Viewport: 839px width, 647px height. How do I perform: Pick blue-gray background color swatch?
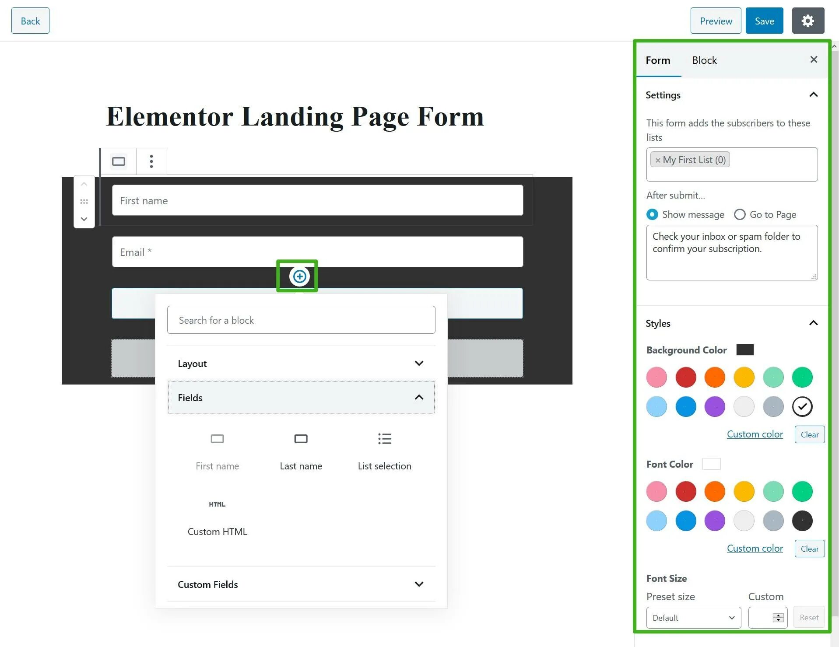point(773,406)
